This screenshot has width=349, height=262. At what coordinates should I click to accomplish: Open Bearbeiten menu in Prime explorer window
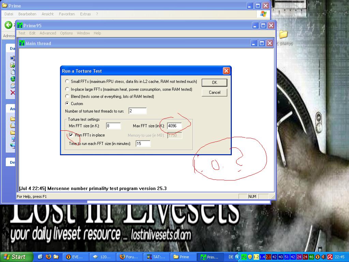click(x=27, y=14)
